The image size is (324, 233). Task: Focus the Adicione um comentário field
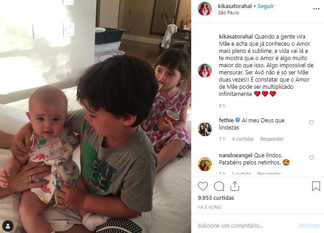(246, 225)
